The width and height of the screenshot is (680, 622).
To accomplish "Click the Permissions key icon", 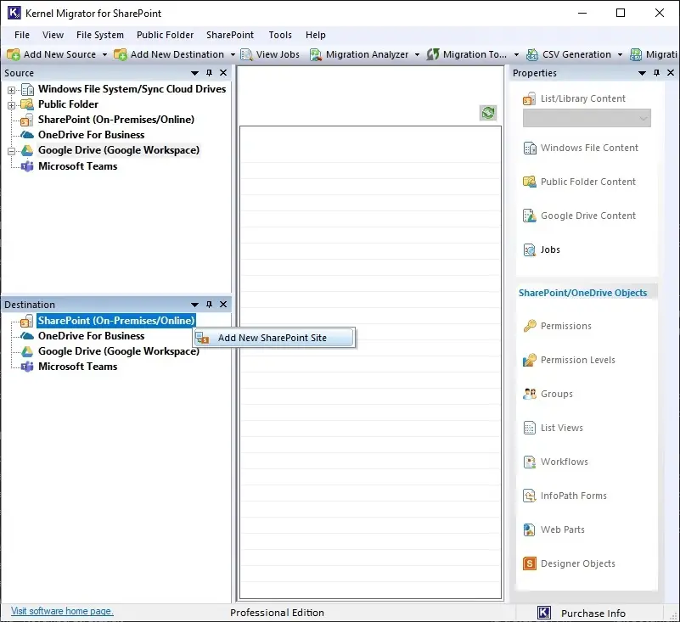I will click(530, 326).
